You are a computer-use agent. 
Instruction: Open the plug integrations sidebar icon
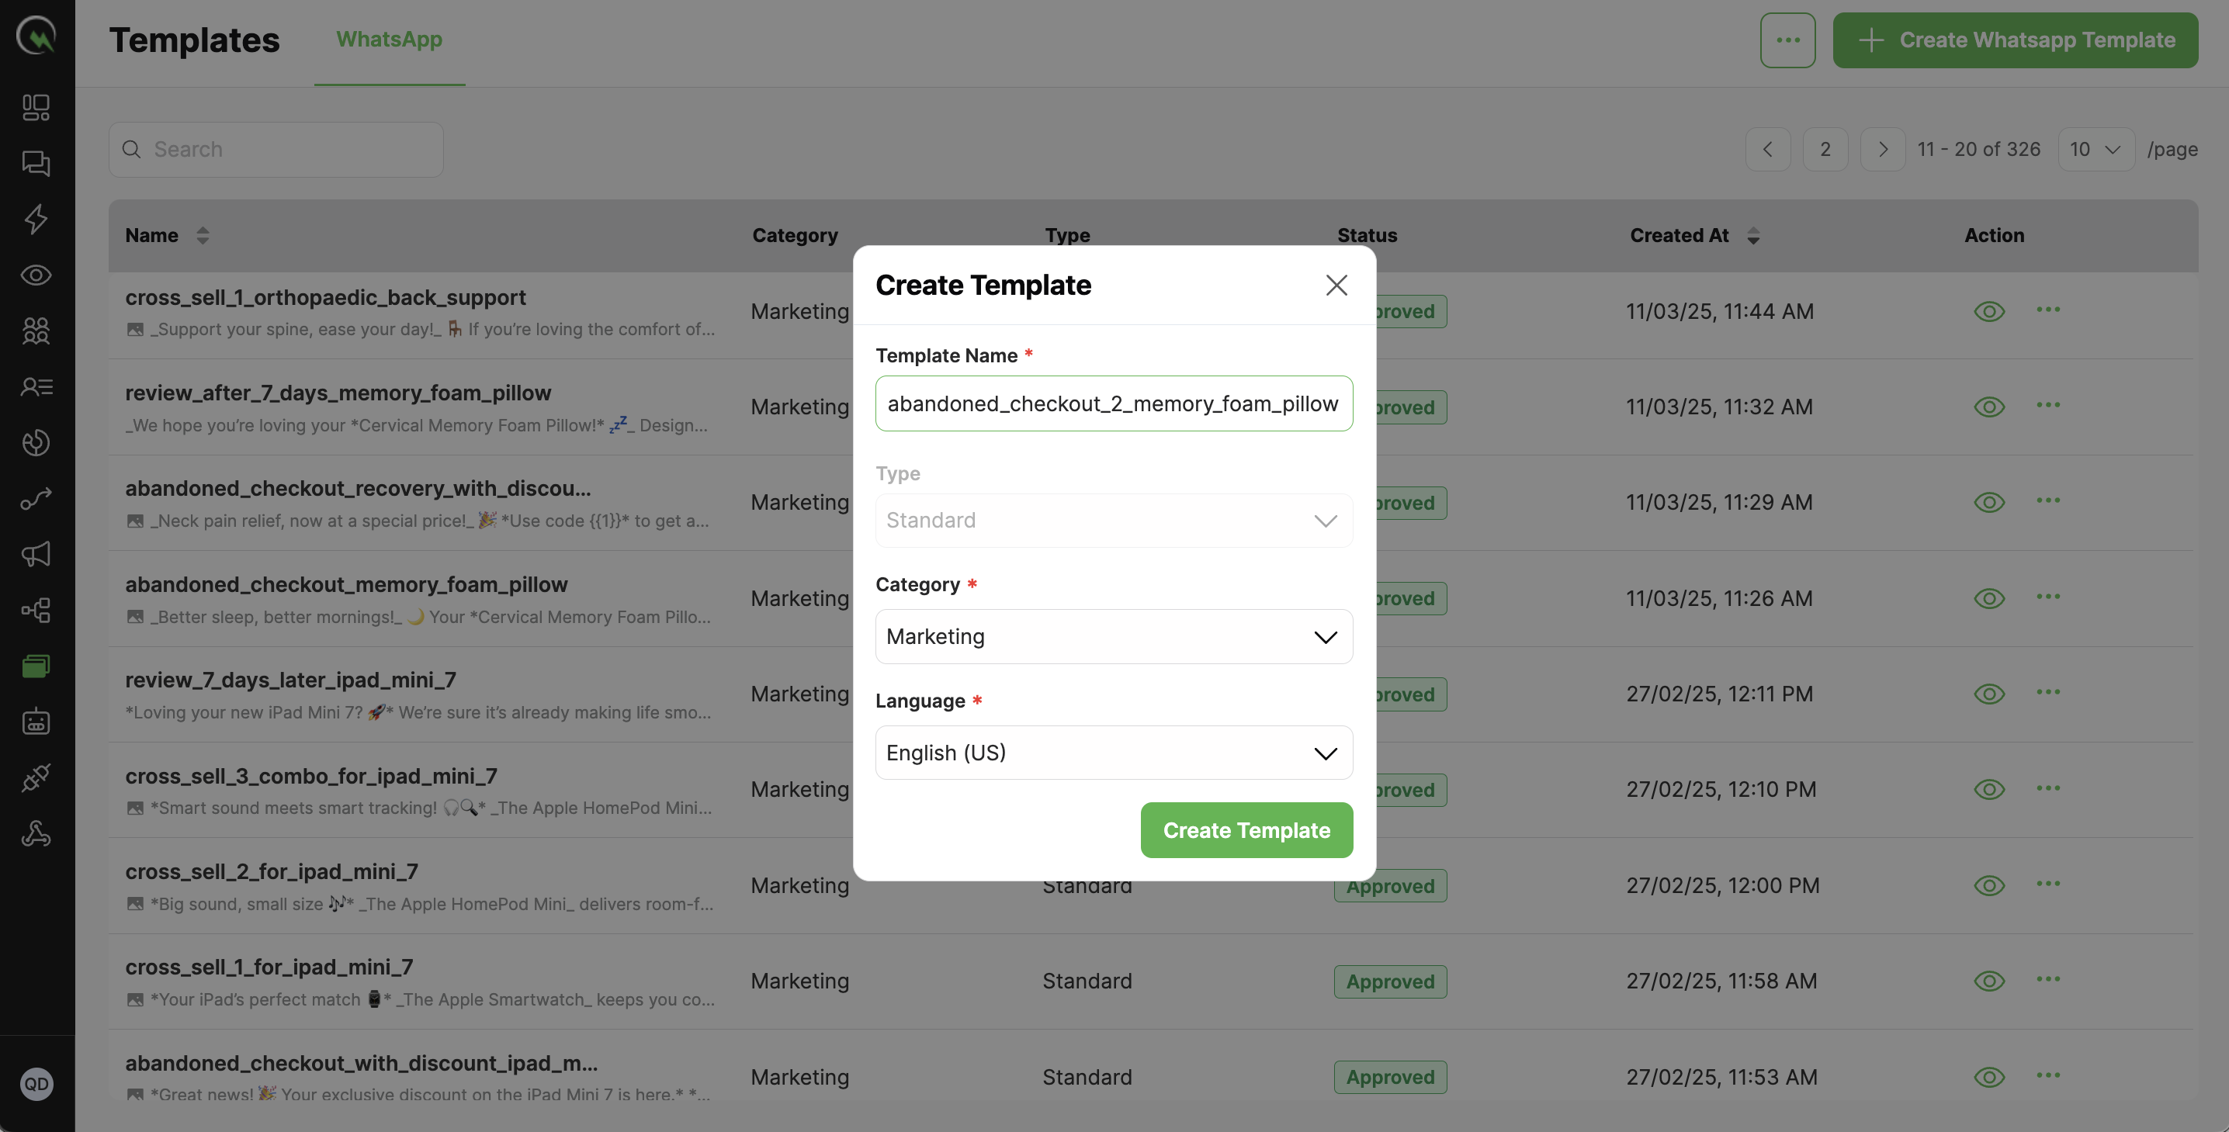[x=36, y=777]
